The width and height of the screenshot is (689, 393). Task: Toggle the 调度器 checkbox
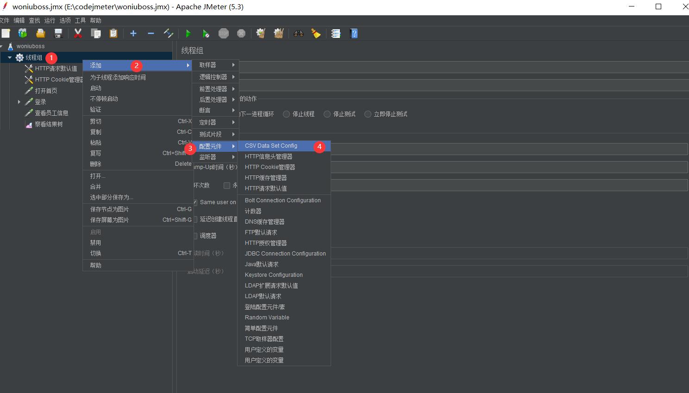tap(195, 236)
